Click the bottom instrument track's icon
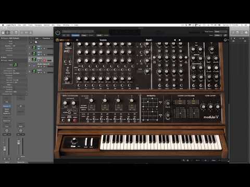This screenshot has width=250, height=187. (x=34, y=71)
